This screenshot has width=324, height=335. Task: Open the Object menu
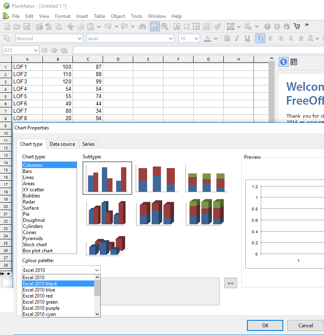pyautogui.click(x=118, y=16)
